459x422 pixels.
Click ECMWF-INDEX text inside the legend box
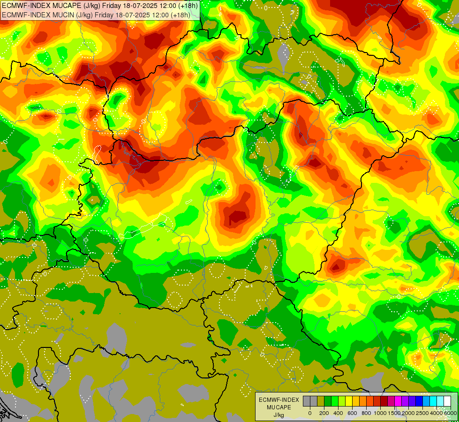pyautogui.click(x=279, y=400)
